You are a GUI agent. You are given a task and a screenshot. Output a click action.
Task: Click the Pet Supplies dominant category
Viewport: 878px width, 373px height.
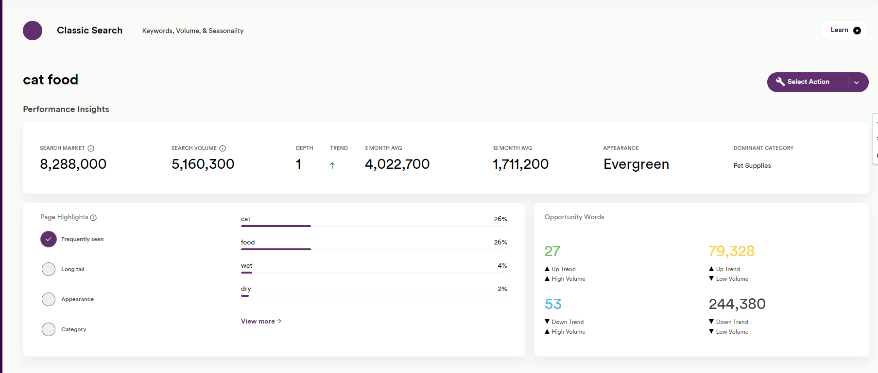pos(752,165)
